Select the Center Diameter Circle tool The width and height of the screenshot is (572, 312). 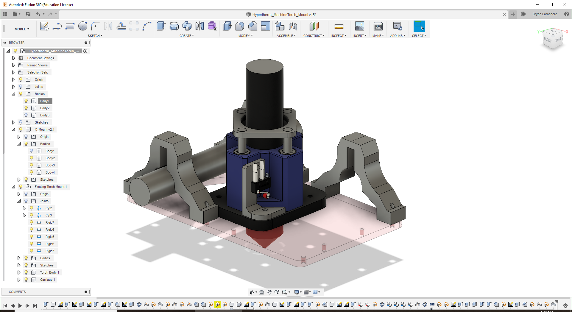83,26
